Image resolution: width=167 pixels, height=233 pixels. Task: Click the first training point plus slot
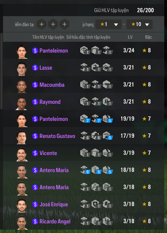pos(42,24)
